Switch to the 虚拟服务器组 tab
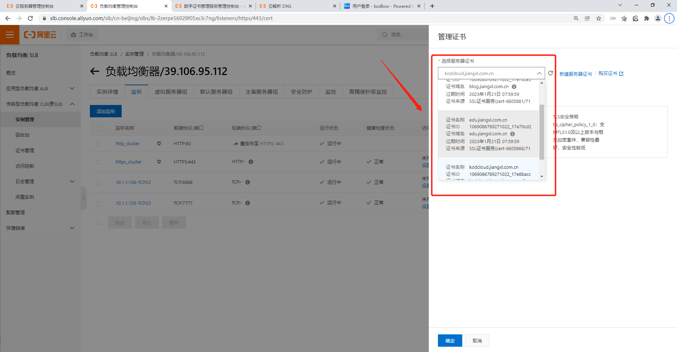 171,92
